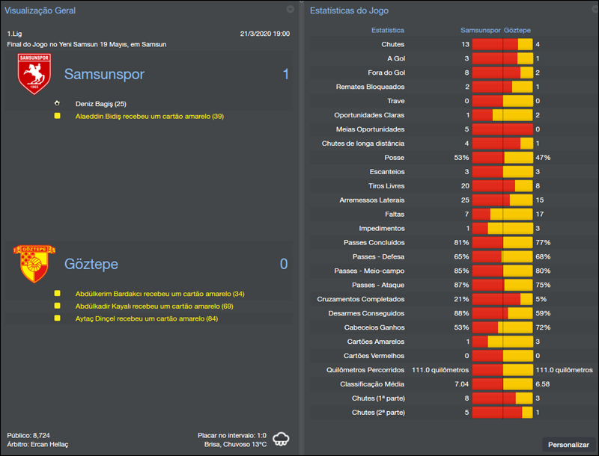This screenshot has width=599, height=456.
Task: Click the Posse possession bar
Action: click(x=502, y=157)
